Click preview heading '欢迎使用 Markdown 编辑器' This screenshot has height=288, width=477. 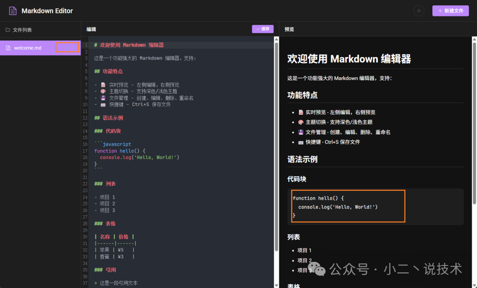point(349,59)
